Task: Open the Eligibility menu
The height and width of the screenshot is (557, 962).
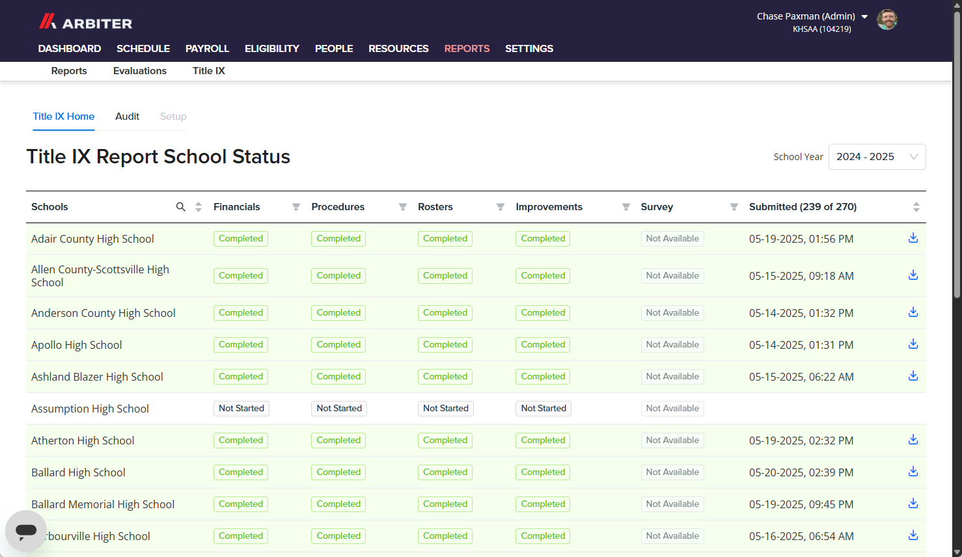Action: click(x=272, y=49)
